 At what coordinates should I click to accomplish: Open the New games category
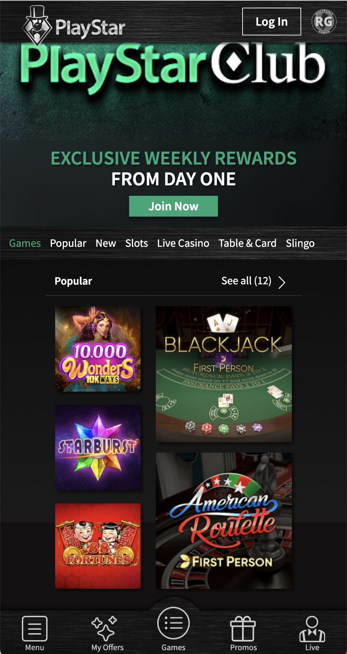[106, 243]
